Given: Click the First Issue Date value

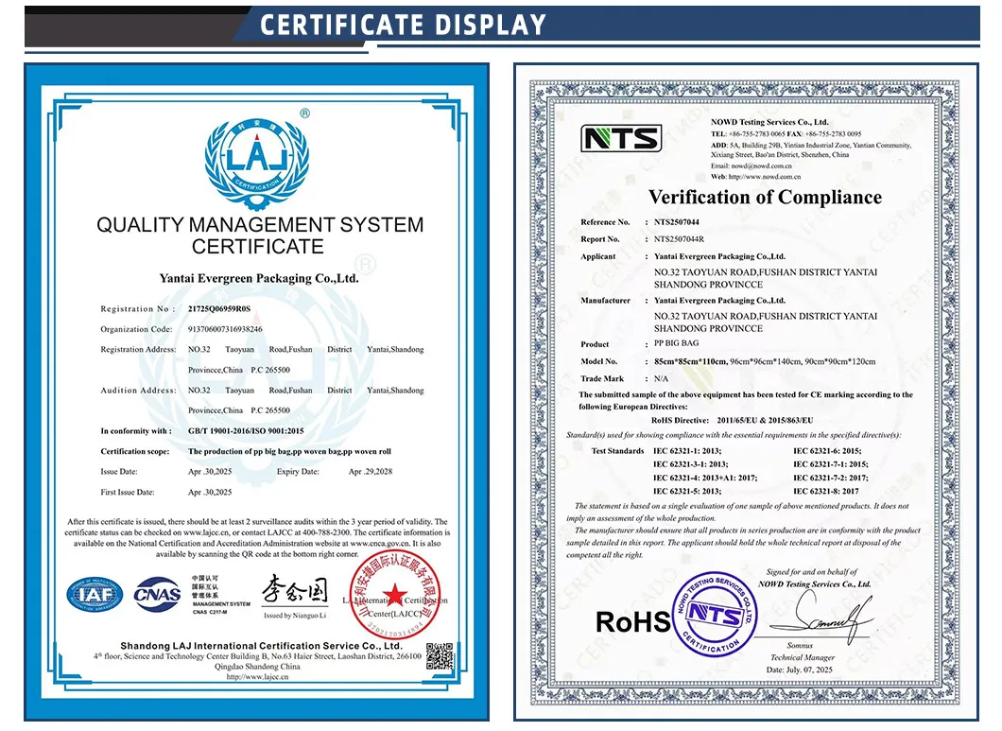Looking at the screenshot, I should (x=210, y=493).
